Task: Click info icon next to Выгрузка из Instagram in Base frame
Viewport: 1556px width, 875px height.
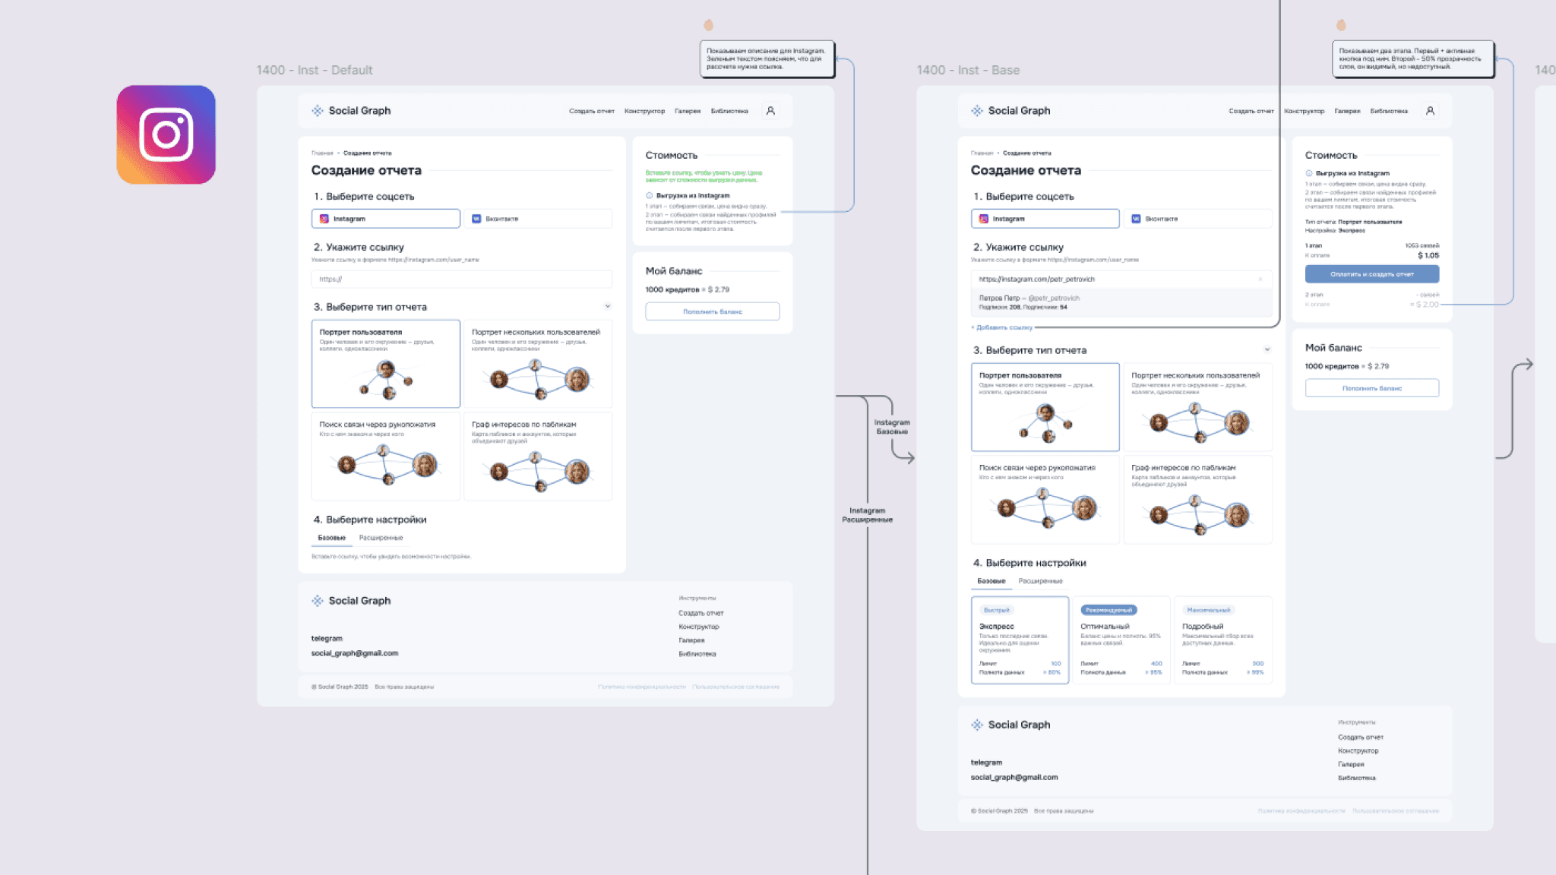Action: (1309, 173)
